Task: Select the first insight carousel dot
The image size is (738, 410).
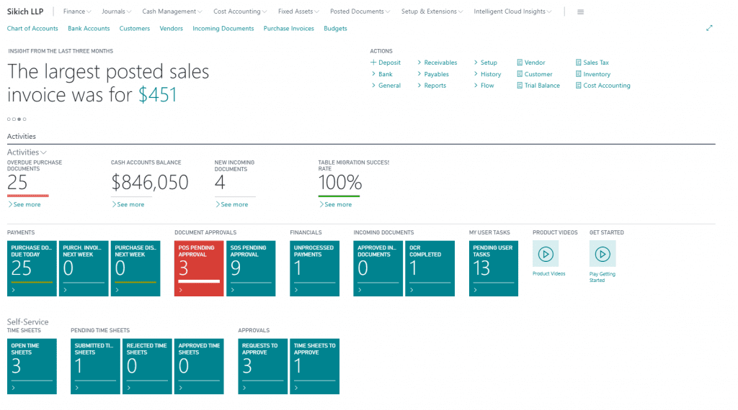Action: tap(9, 119)
